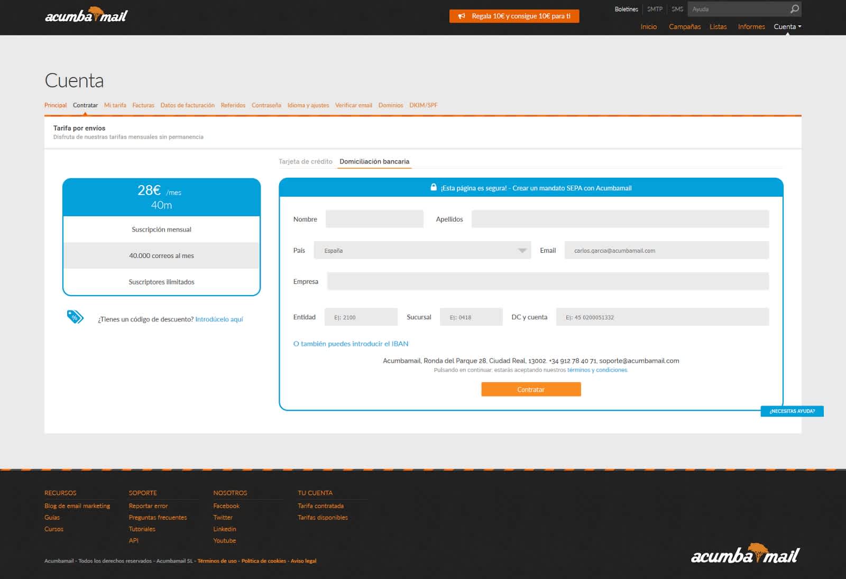Open the Dominios tab
The width and height of the screenshot is (846, 579).
(x=391, y=105)
